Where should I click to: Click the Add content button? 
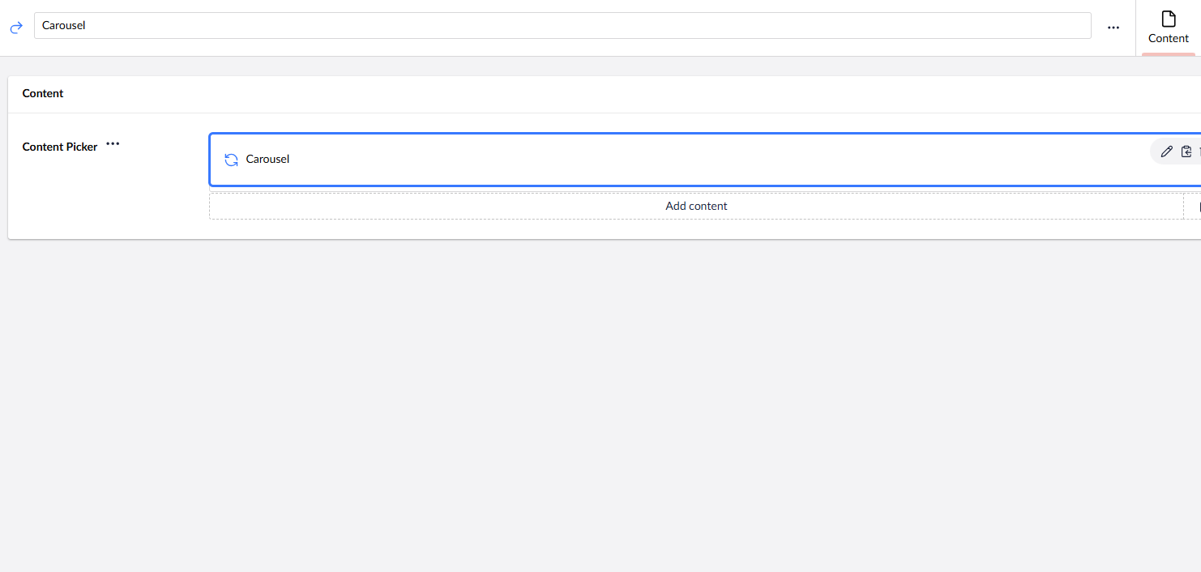696,206
